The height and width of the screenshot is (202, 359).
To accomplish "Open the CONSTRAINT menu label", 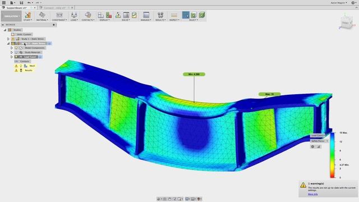I will [59, 20].
